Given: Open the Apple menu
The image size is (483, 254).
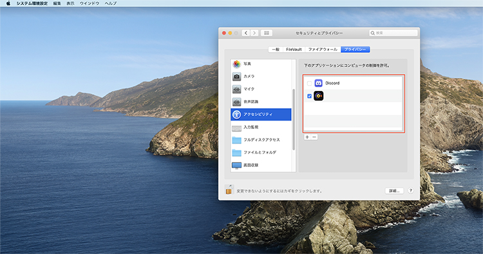Looking at the screenshot, I should pyautogui.click(x=8, y=3).
